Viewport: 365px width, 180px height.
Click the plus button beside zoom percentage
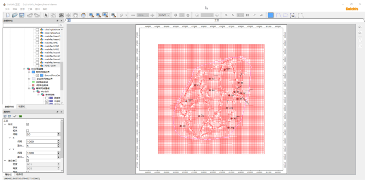point(152,15)
